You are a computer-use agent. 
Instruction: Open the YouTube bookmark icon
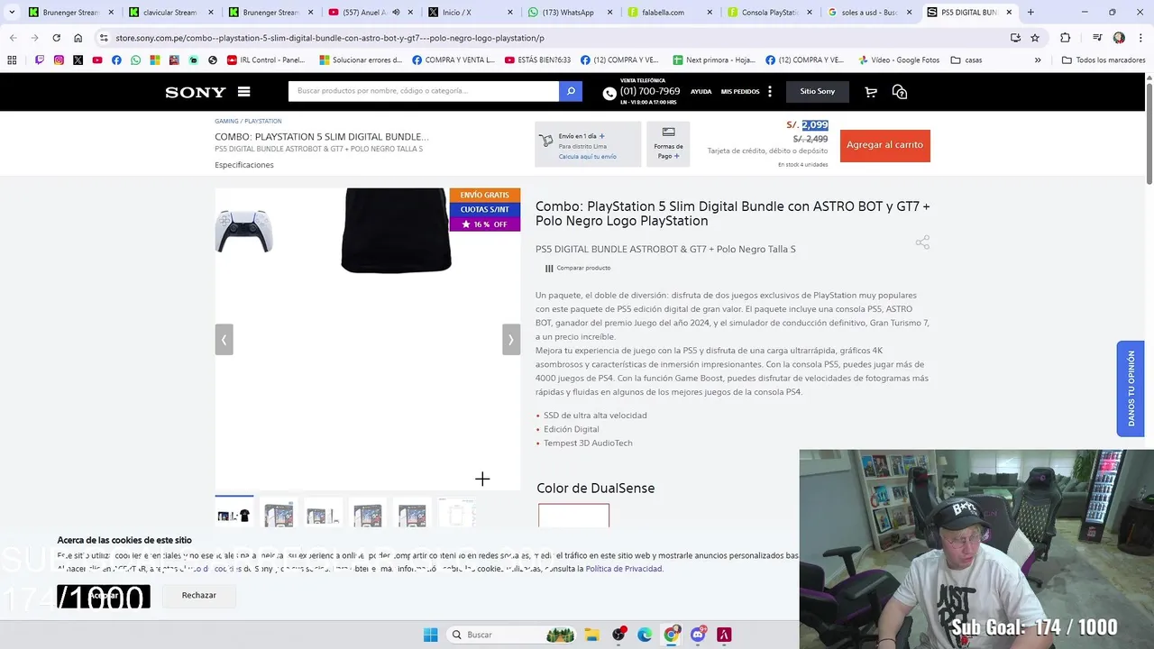(97, 59)
